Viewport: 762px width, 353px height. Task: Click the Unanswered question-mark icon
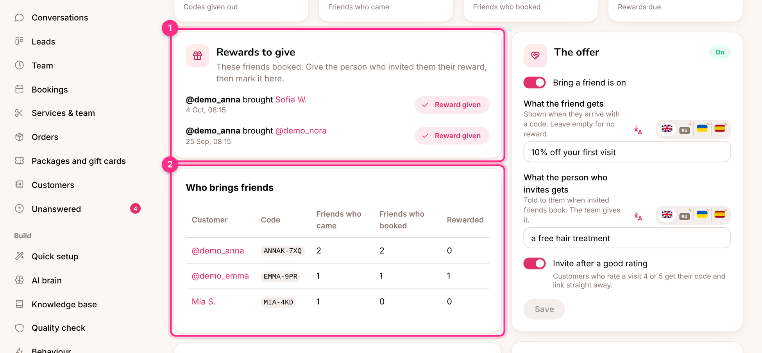click(x=19, y=209)
